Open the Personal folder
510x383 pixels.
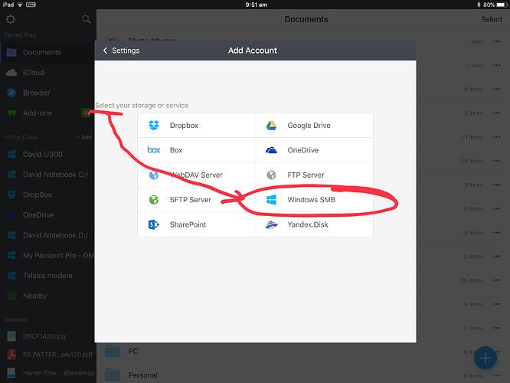tap(142, 375)
